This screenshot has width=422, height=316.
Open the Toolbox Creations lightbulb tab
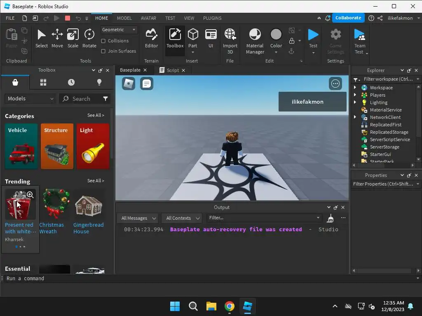99,82
